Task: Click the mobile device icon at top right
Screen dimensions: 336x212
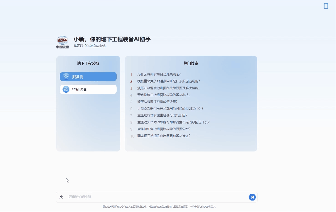Action: 326,6
